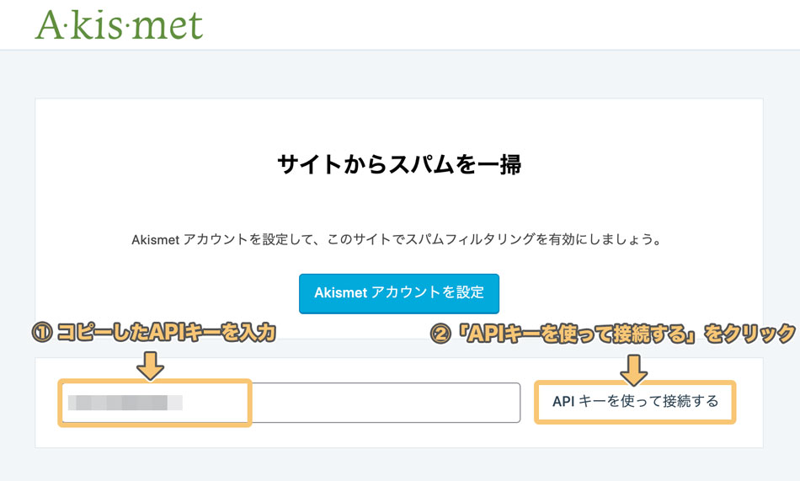Click the circled number ① marker

(x=42, y=333)
